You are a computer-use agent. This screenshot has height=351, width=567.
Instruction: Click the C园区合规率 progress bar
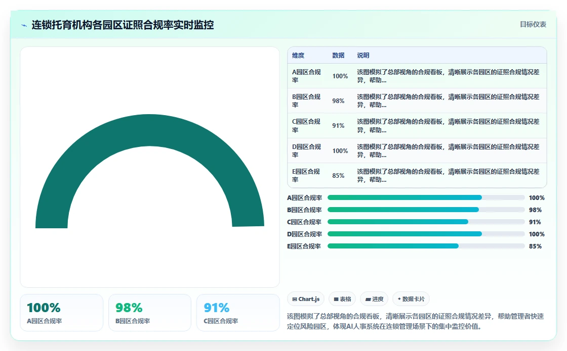point(426,222)
